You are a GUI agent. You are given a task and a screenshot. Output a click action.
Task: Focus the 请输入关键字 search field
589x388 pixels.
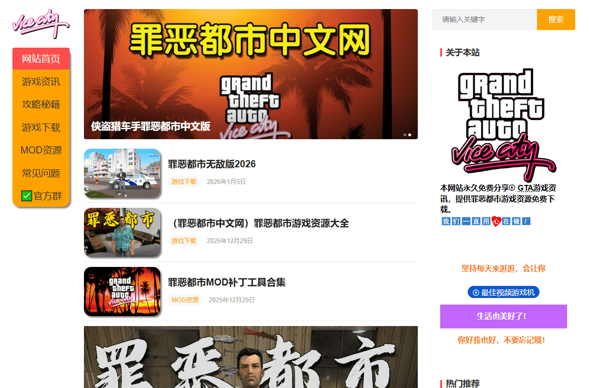tap(484, 20)
